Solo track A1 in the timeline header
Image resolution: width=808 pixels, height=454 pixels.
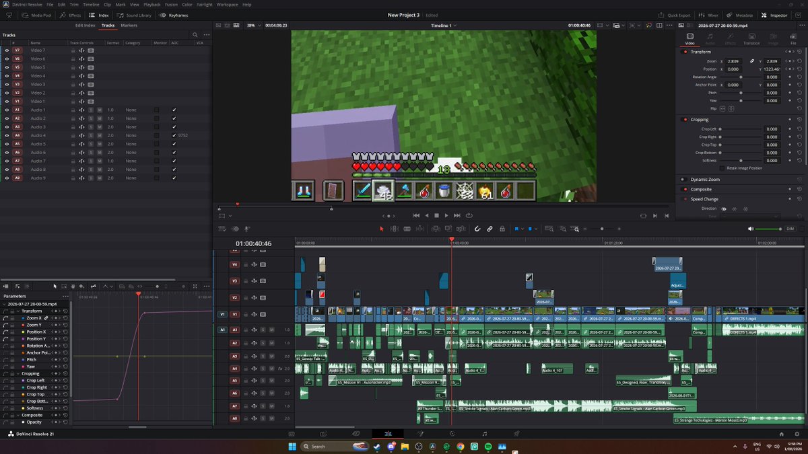[x=263, y=330]
